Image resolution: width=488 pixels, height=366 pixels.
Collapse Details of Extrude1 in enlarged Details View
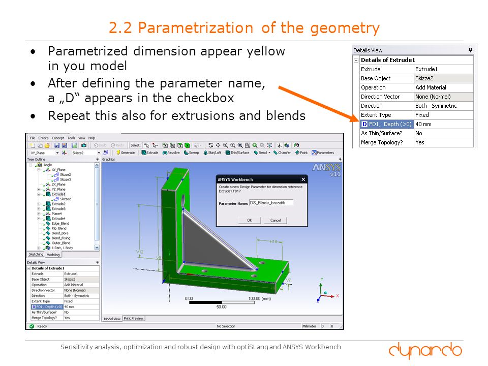click(356, 60)
